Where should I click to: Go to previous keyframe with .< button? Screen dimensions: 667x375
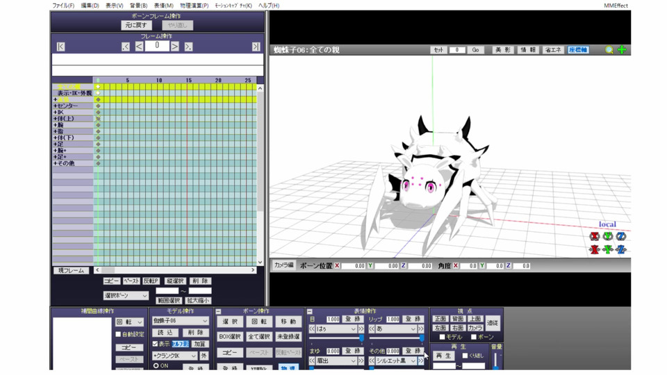click(x=126, y=47)
